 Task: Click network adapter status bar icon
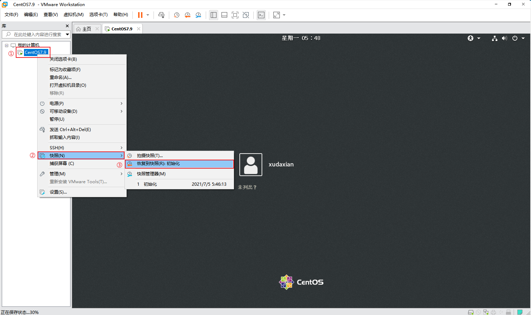(x=486, y=312)
